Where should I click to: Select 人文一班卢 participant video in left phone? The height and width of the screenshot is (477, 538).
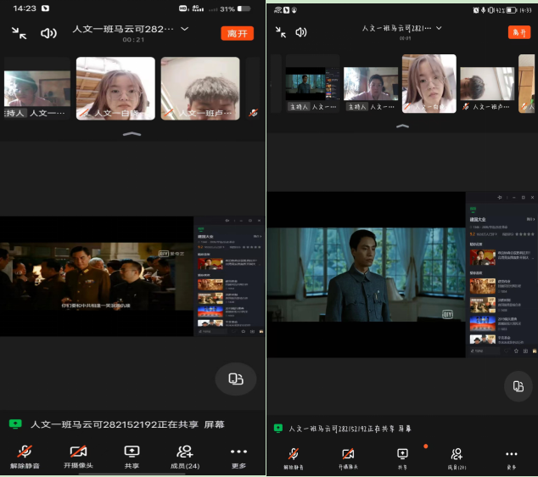tap(200, 88)
